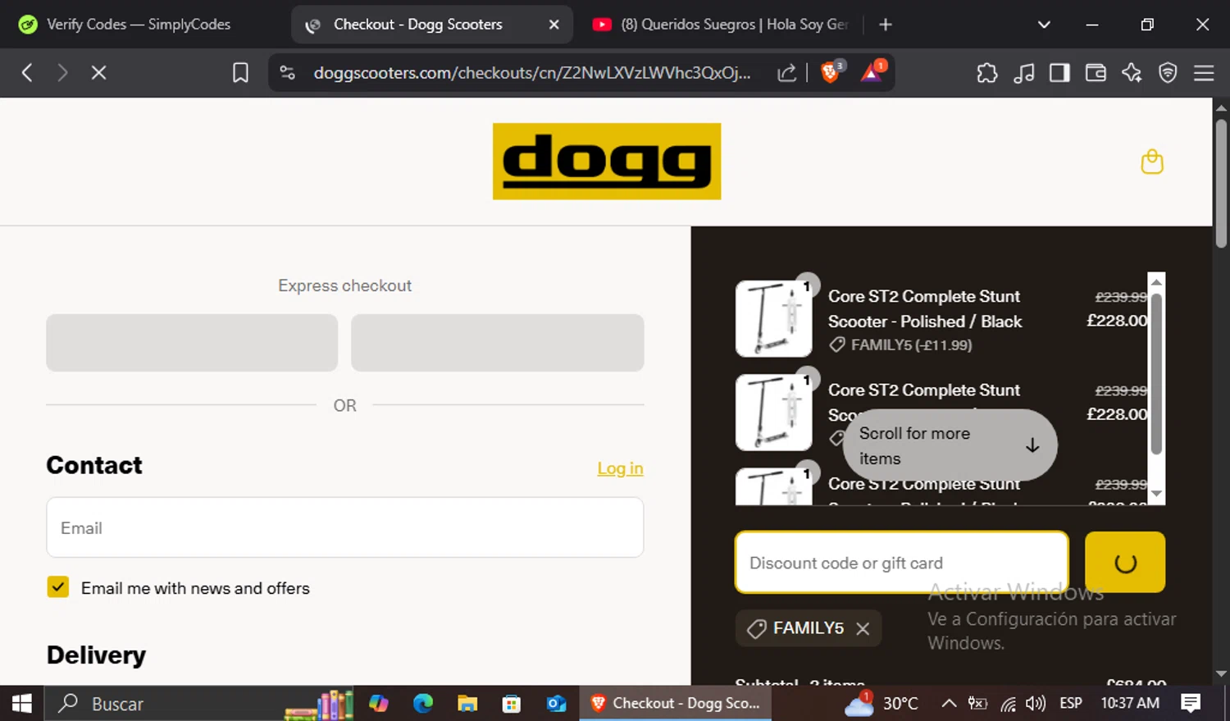This screenshot has height=721, width=1230.
Task: Bookmark this checkout page
Action: [240, 73]
